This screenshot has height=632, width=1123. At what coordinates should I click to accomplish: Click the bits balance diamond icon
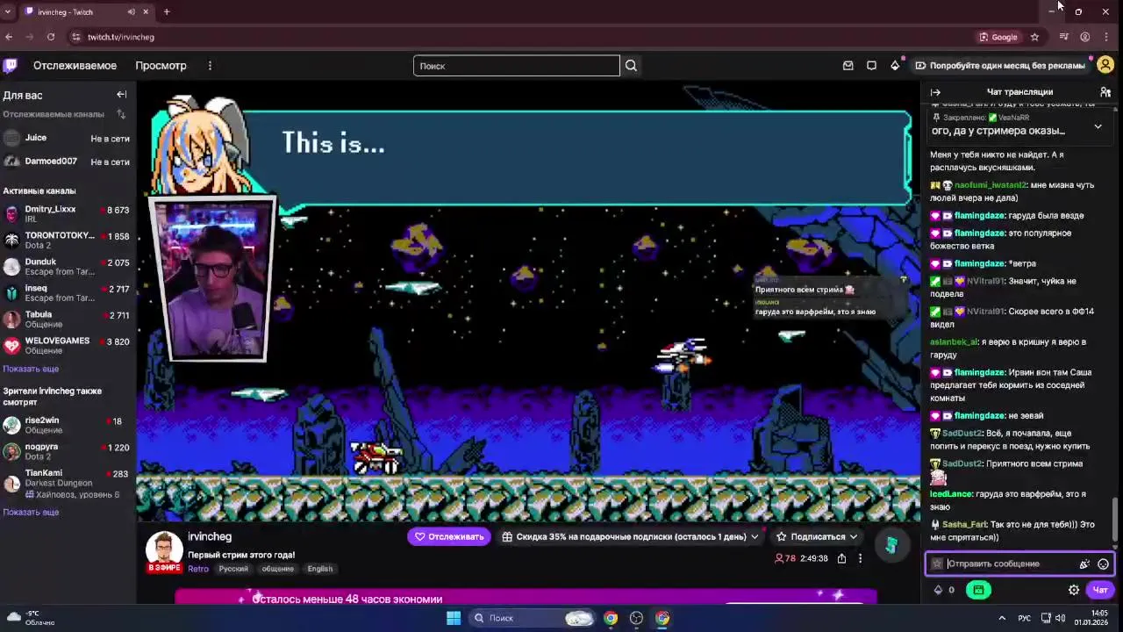938,590
